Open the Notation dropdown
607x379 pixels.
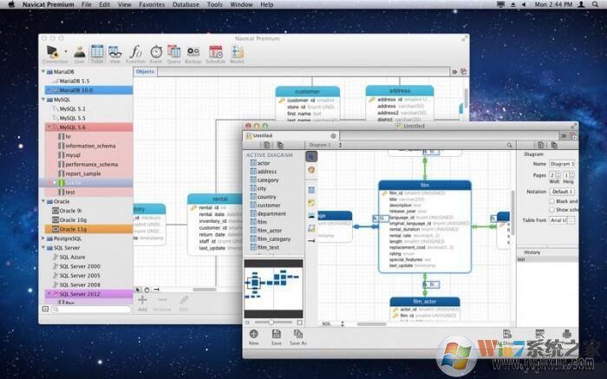pyautogui.click(x=562, y=192)
